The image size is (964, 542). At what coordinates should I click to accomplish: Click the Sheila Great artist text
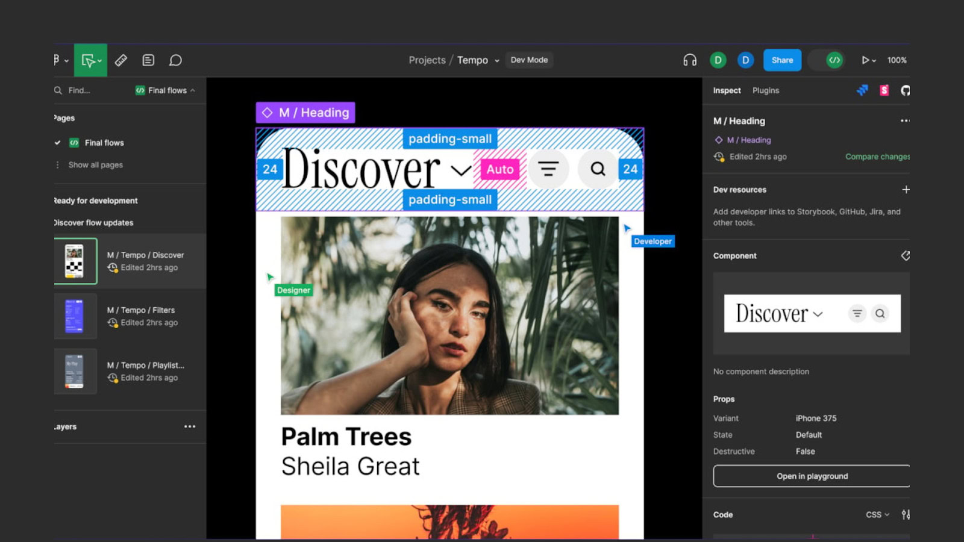coord(351,466)
